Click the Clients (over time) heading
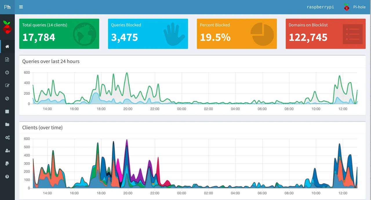The height and width of the screenshot is (200, 371). (x=42, y=127)
